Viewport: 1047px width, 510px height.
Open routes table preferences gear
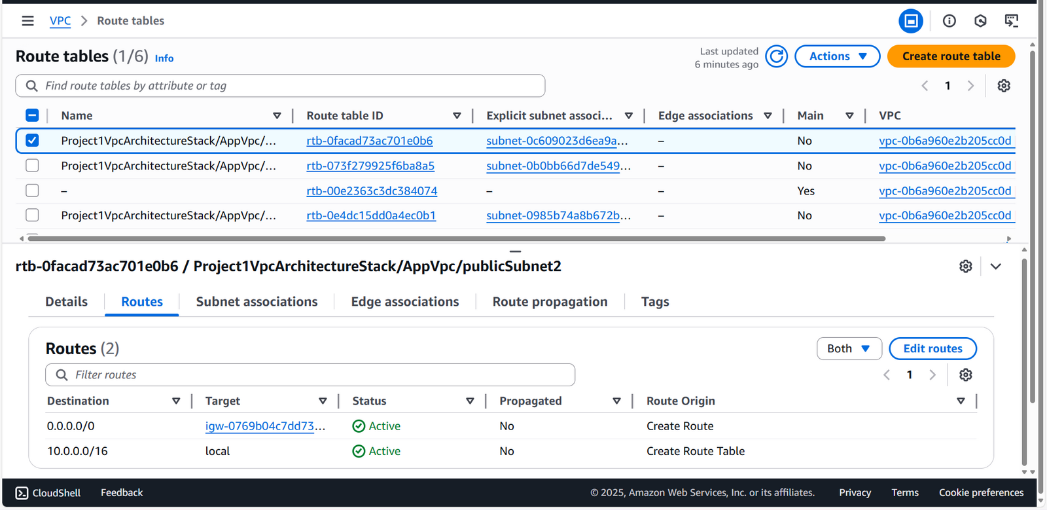click(x=965, y=375)
